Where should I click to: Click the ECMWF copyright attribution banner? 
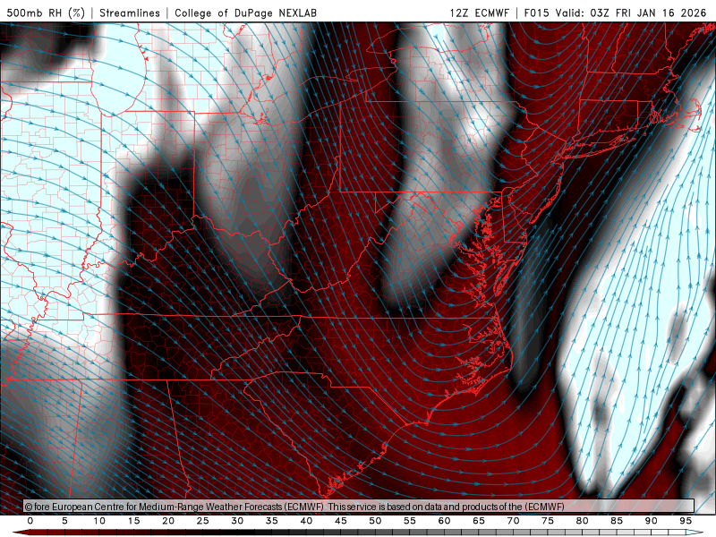tap(359, 507)
